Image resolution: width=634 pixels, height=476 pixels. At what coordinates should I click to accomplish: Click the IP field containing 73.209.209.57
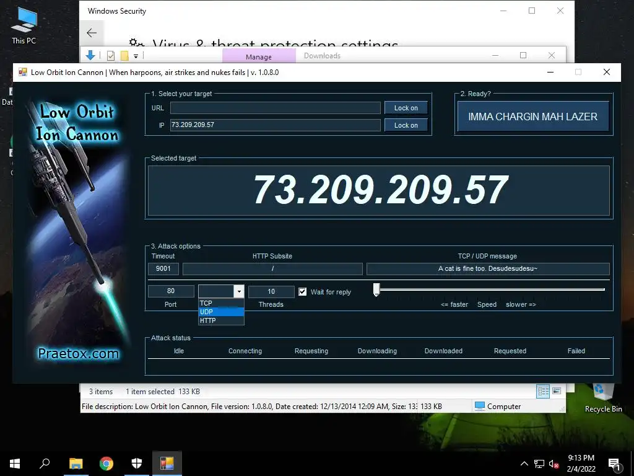click(276, 125)
